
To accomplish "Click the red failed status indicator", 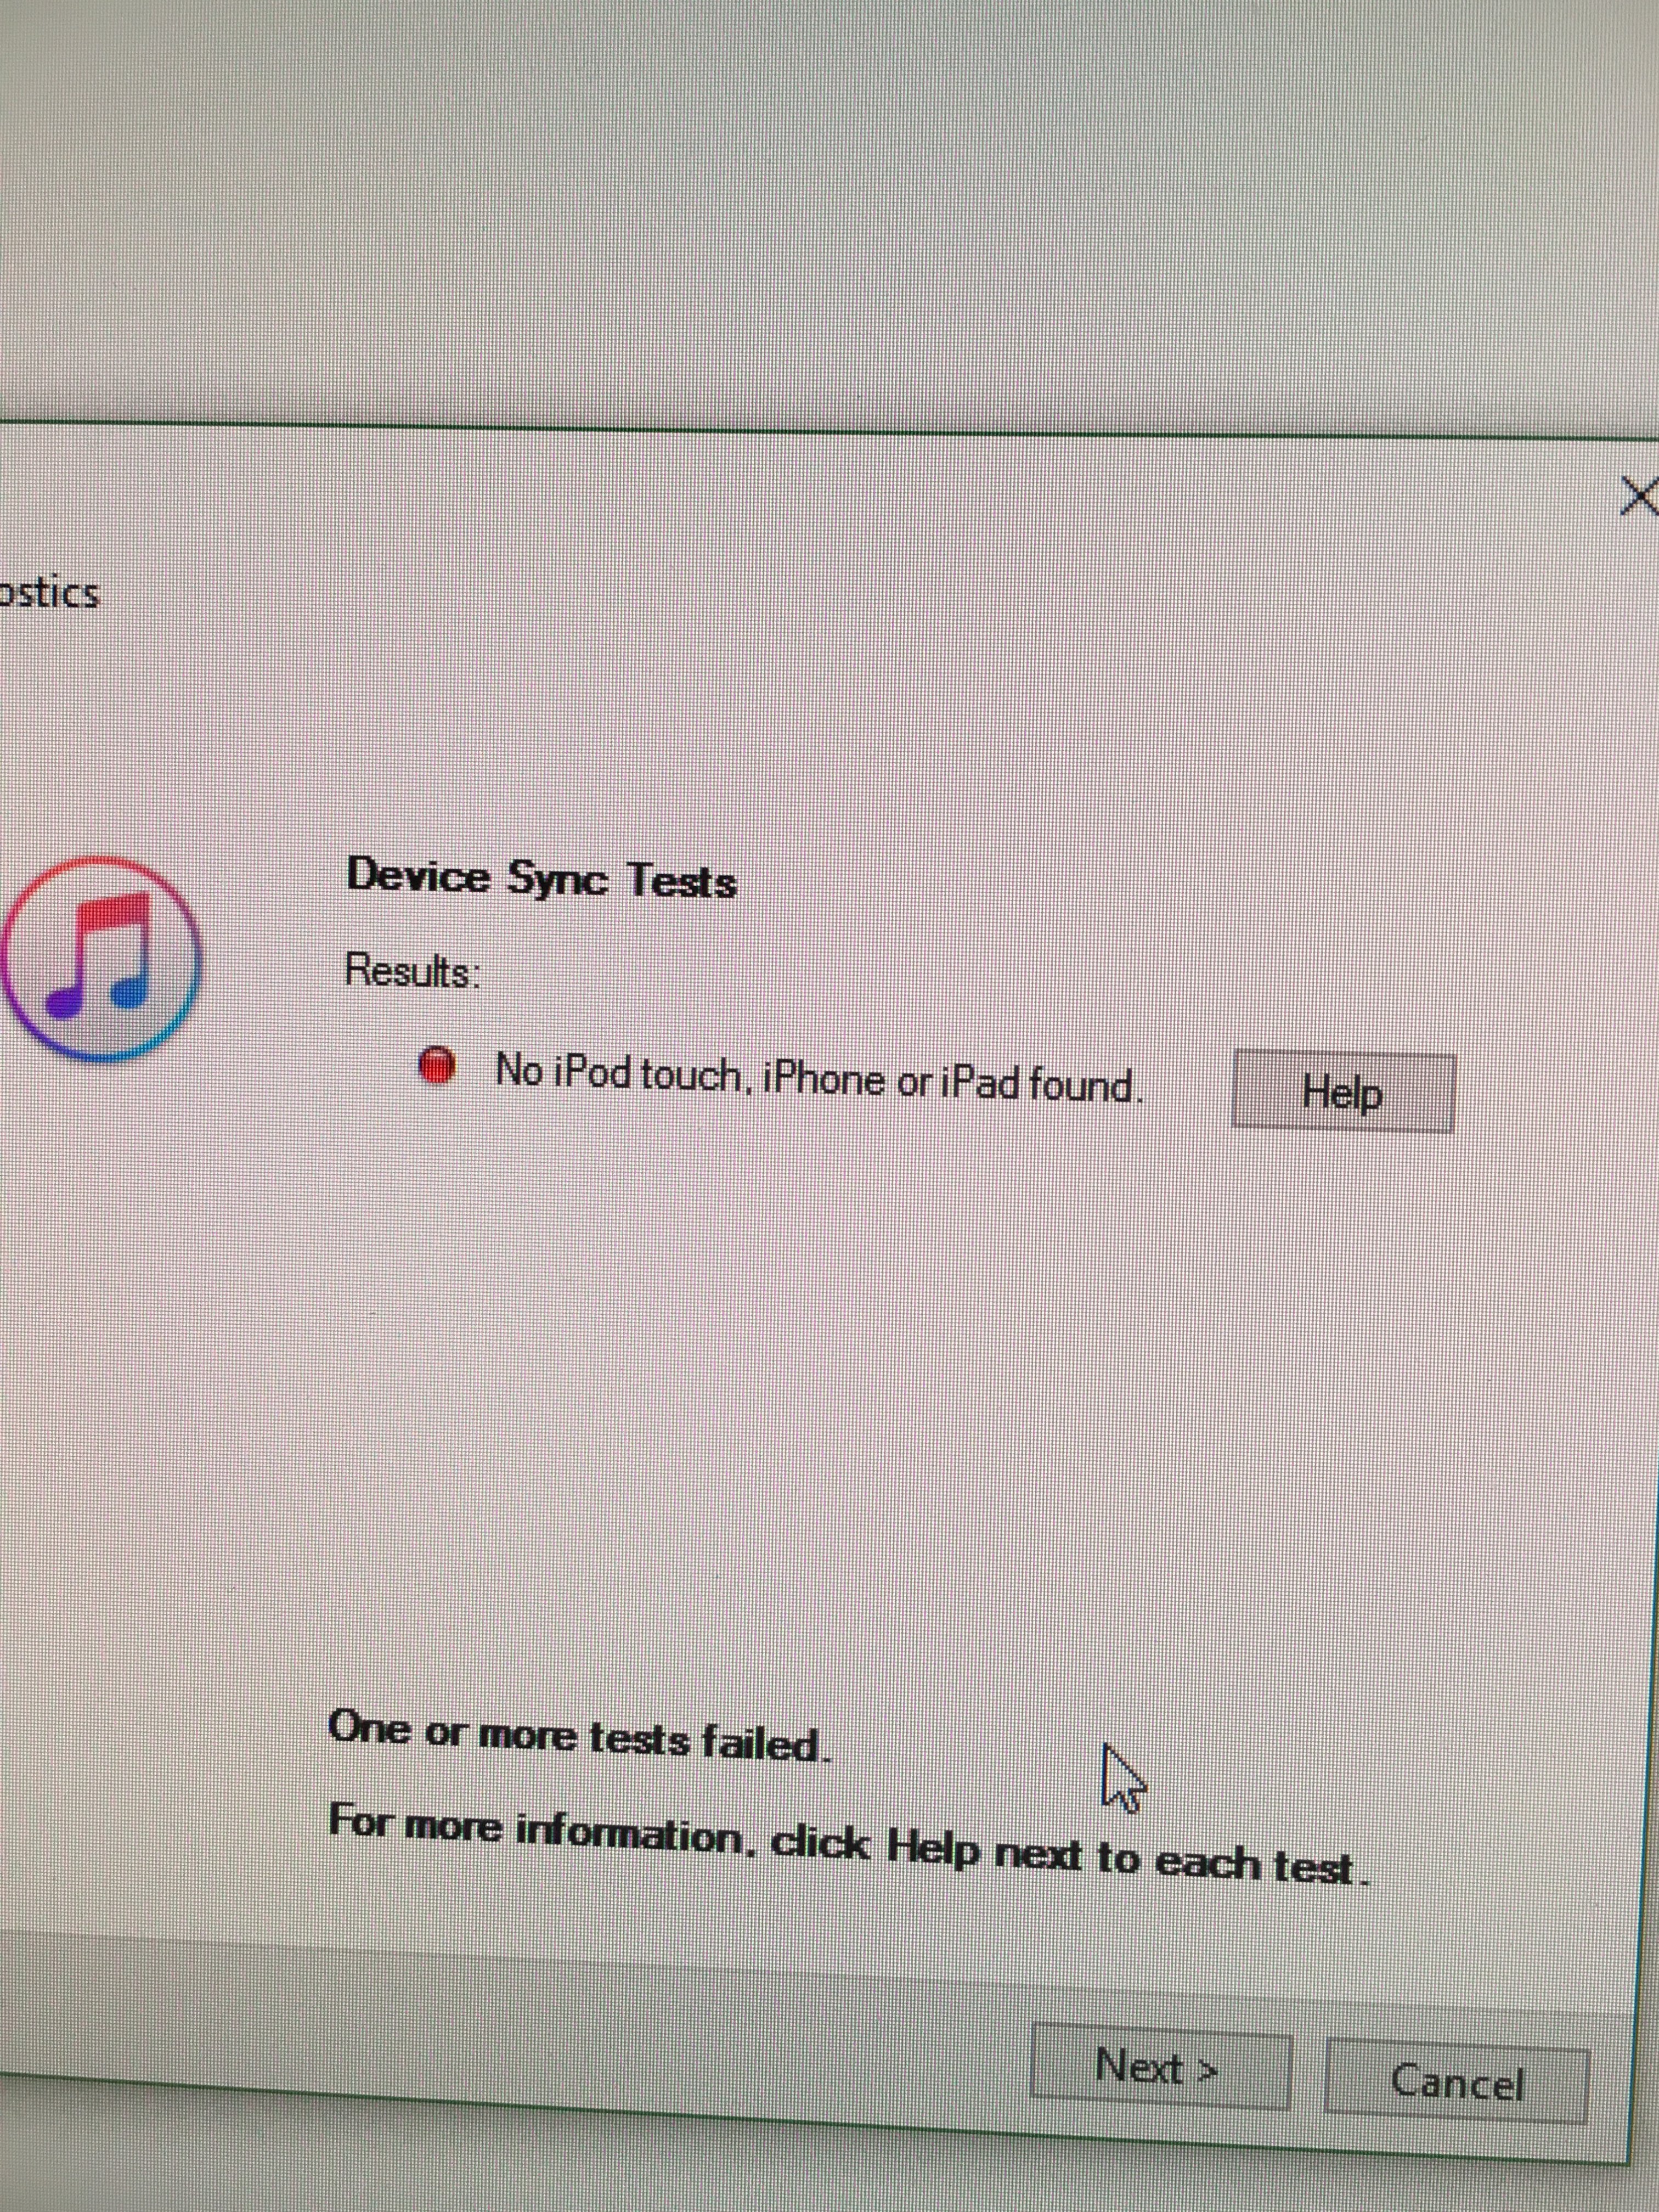I will (436, 1067).
